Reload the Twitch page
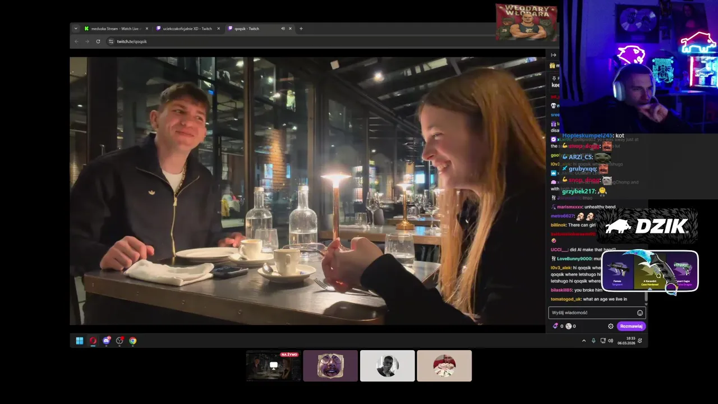The image size is (718, 404). click(x=98, y=42)
